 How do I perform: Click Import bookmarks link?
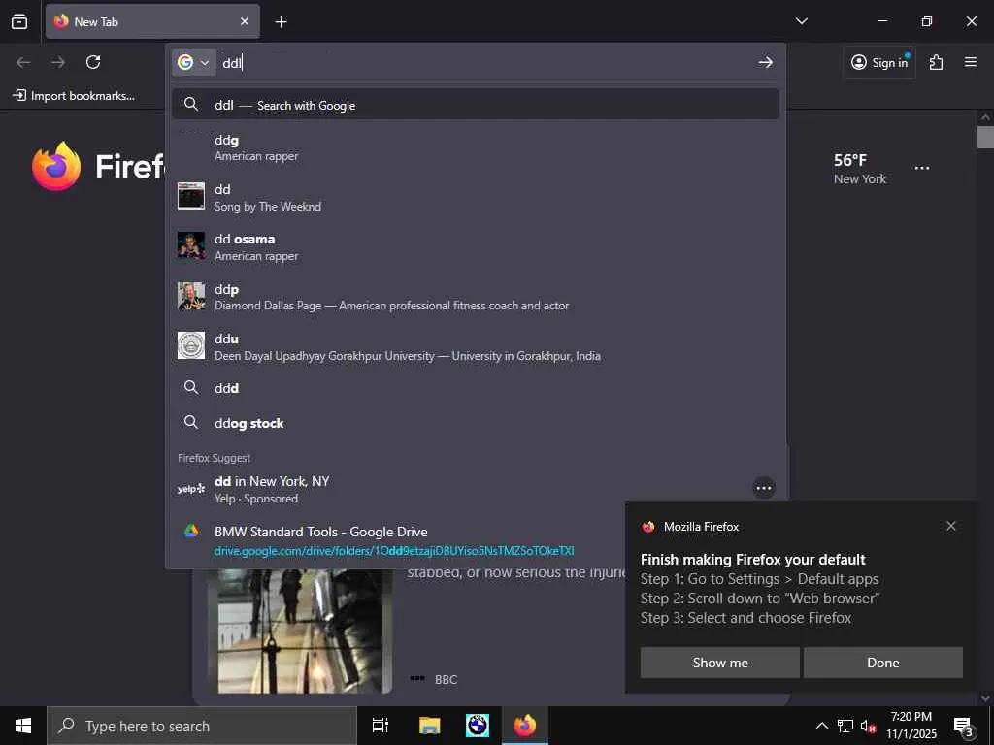click(74, 96)
